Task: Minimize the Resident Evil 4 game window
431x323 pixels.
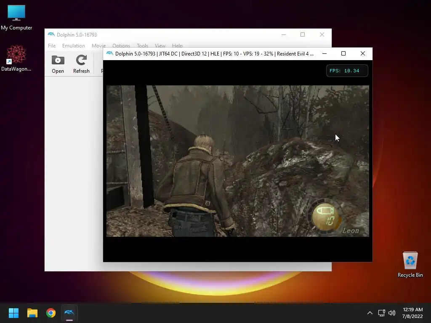Action: point(325,53)
